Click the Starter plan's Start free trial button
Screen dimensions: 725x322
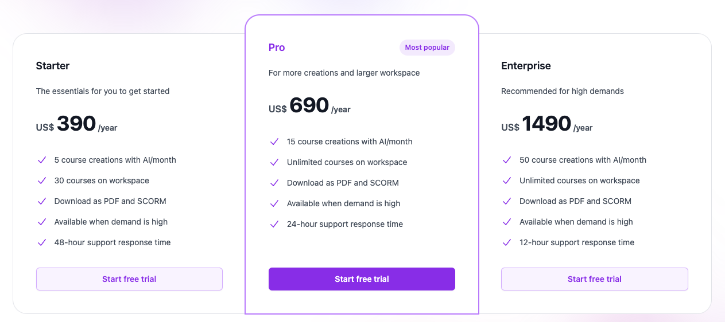point(129,279)
